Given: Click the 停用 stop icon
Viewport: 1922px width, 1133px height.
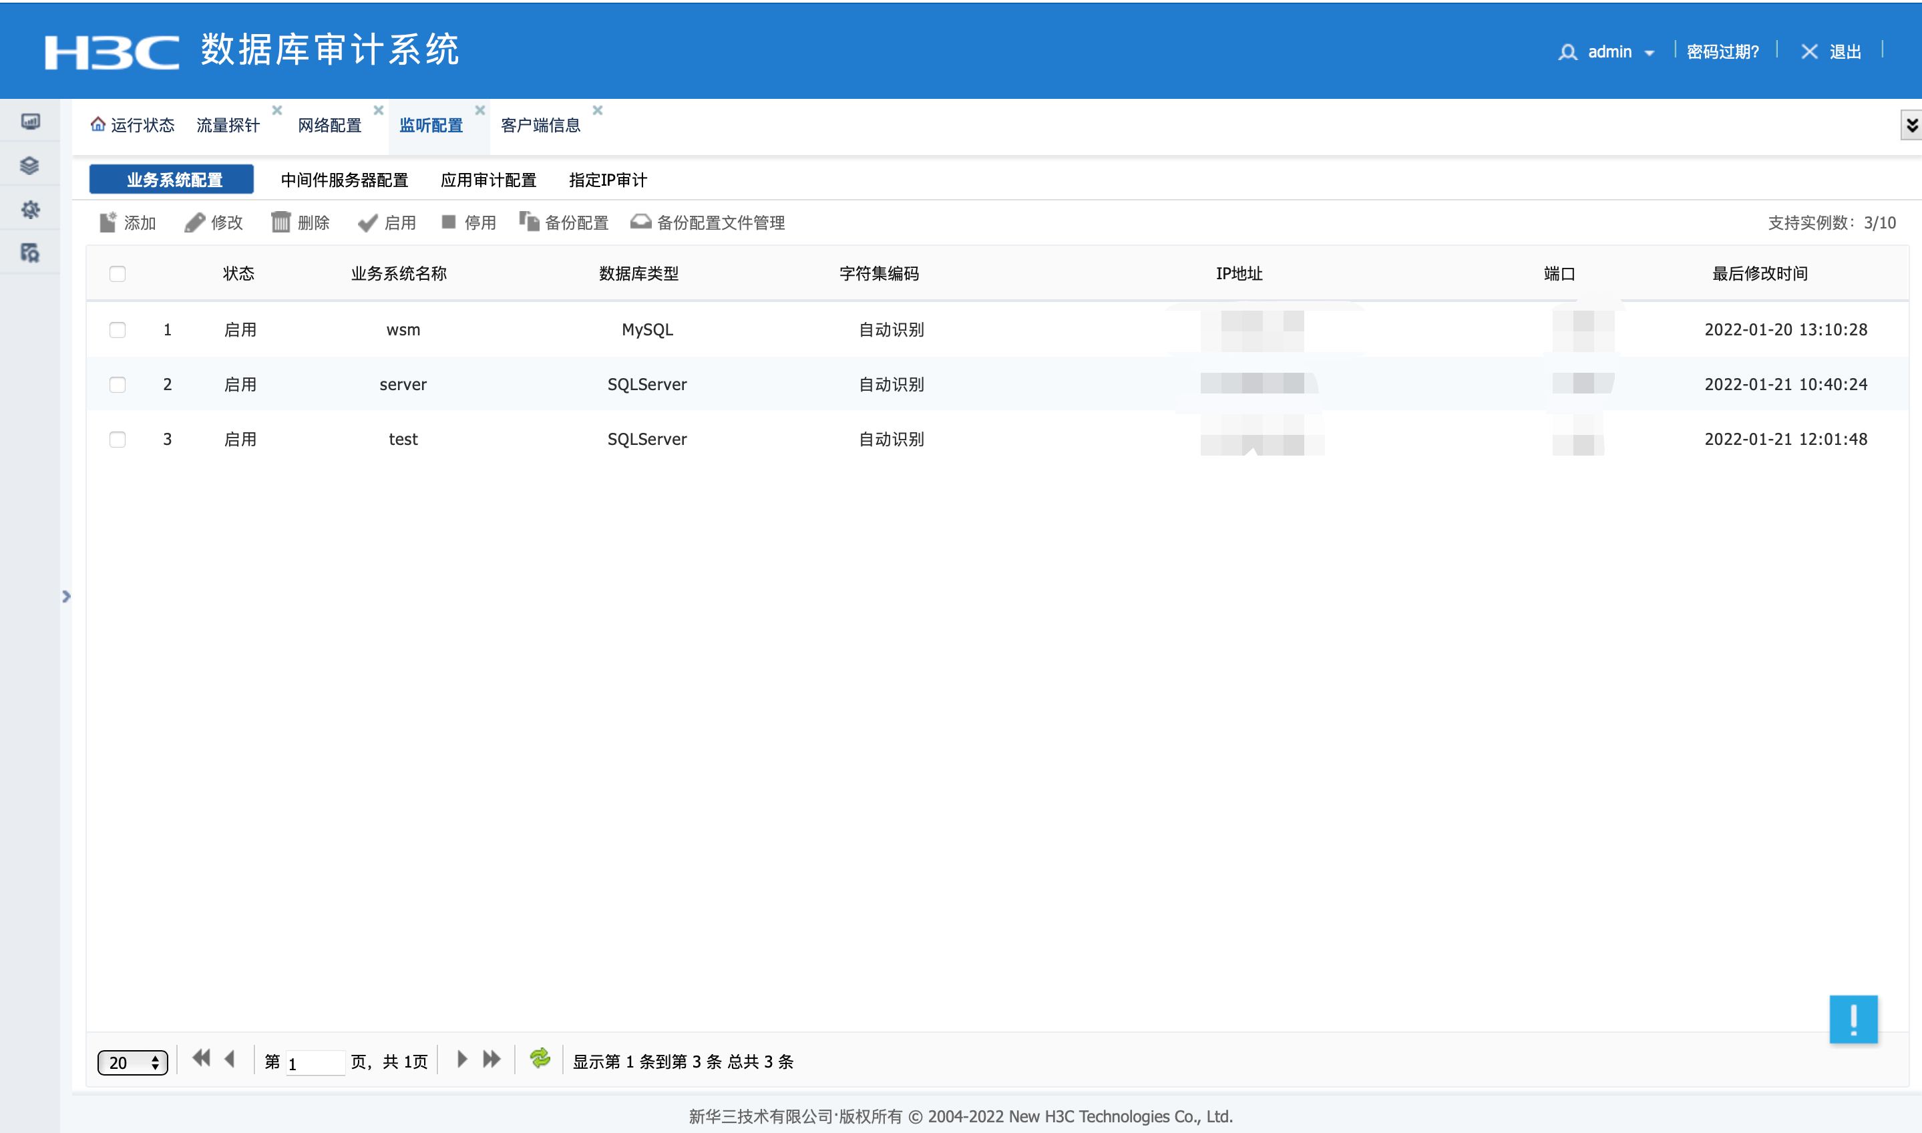Looking at the screenshot, I should tap(449, 222).
